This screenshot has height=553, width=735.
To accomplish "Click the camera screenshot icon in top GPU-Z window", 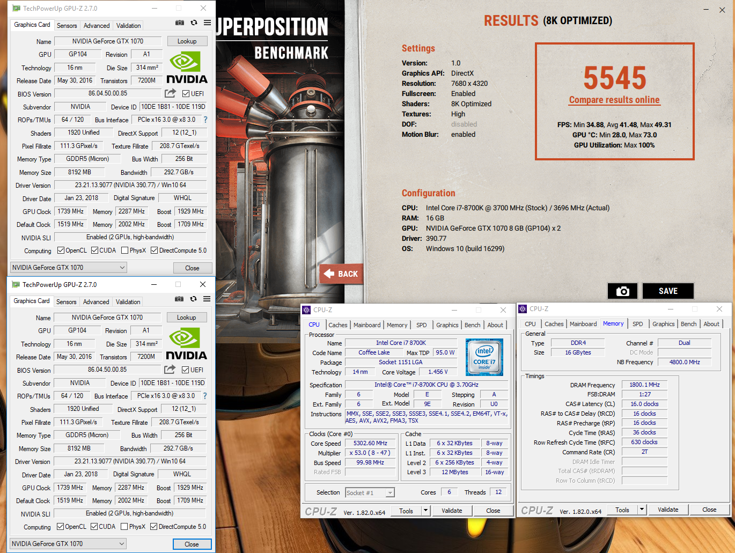I will (180, 23).
